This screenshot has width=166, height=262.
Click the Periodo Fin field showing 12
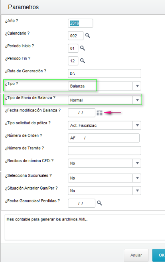point(73,61)
